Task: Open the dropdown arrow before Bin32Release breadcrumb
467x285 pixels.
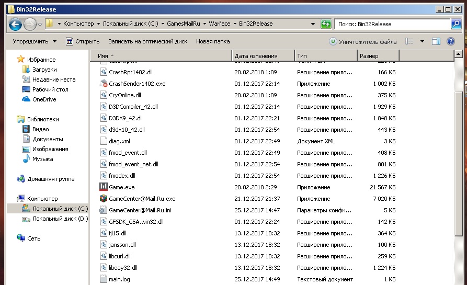Action: pyautogui.click(x=235, y=24)
